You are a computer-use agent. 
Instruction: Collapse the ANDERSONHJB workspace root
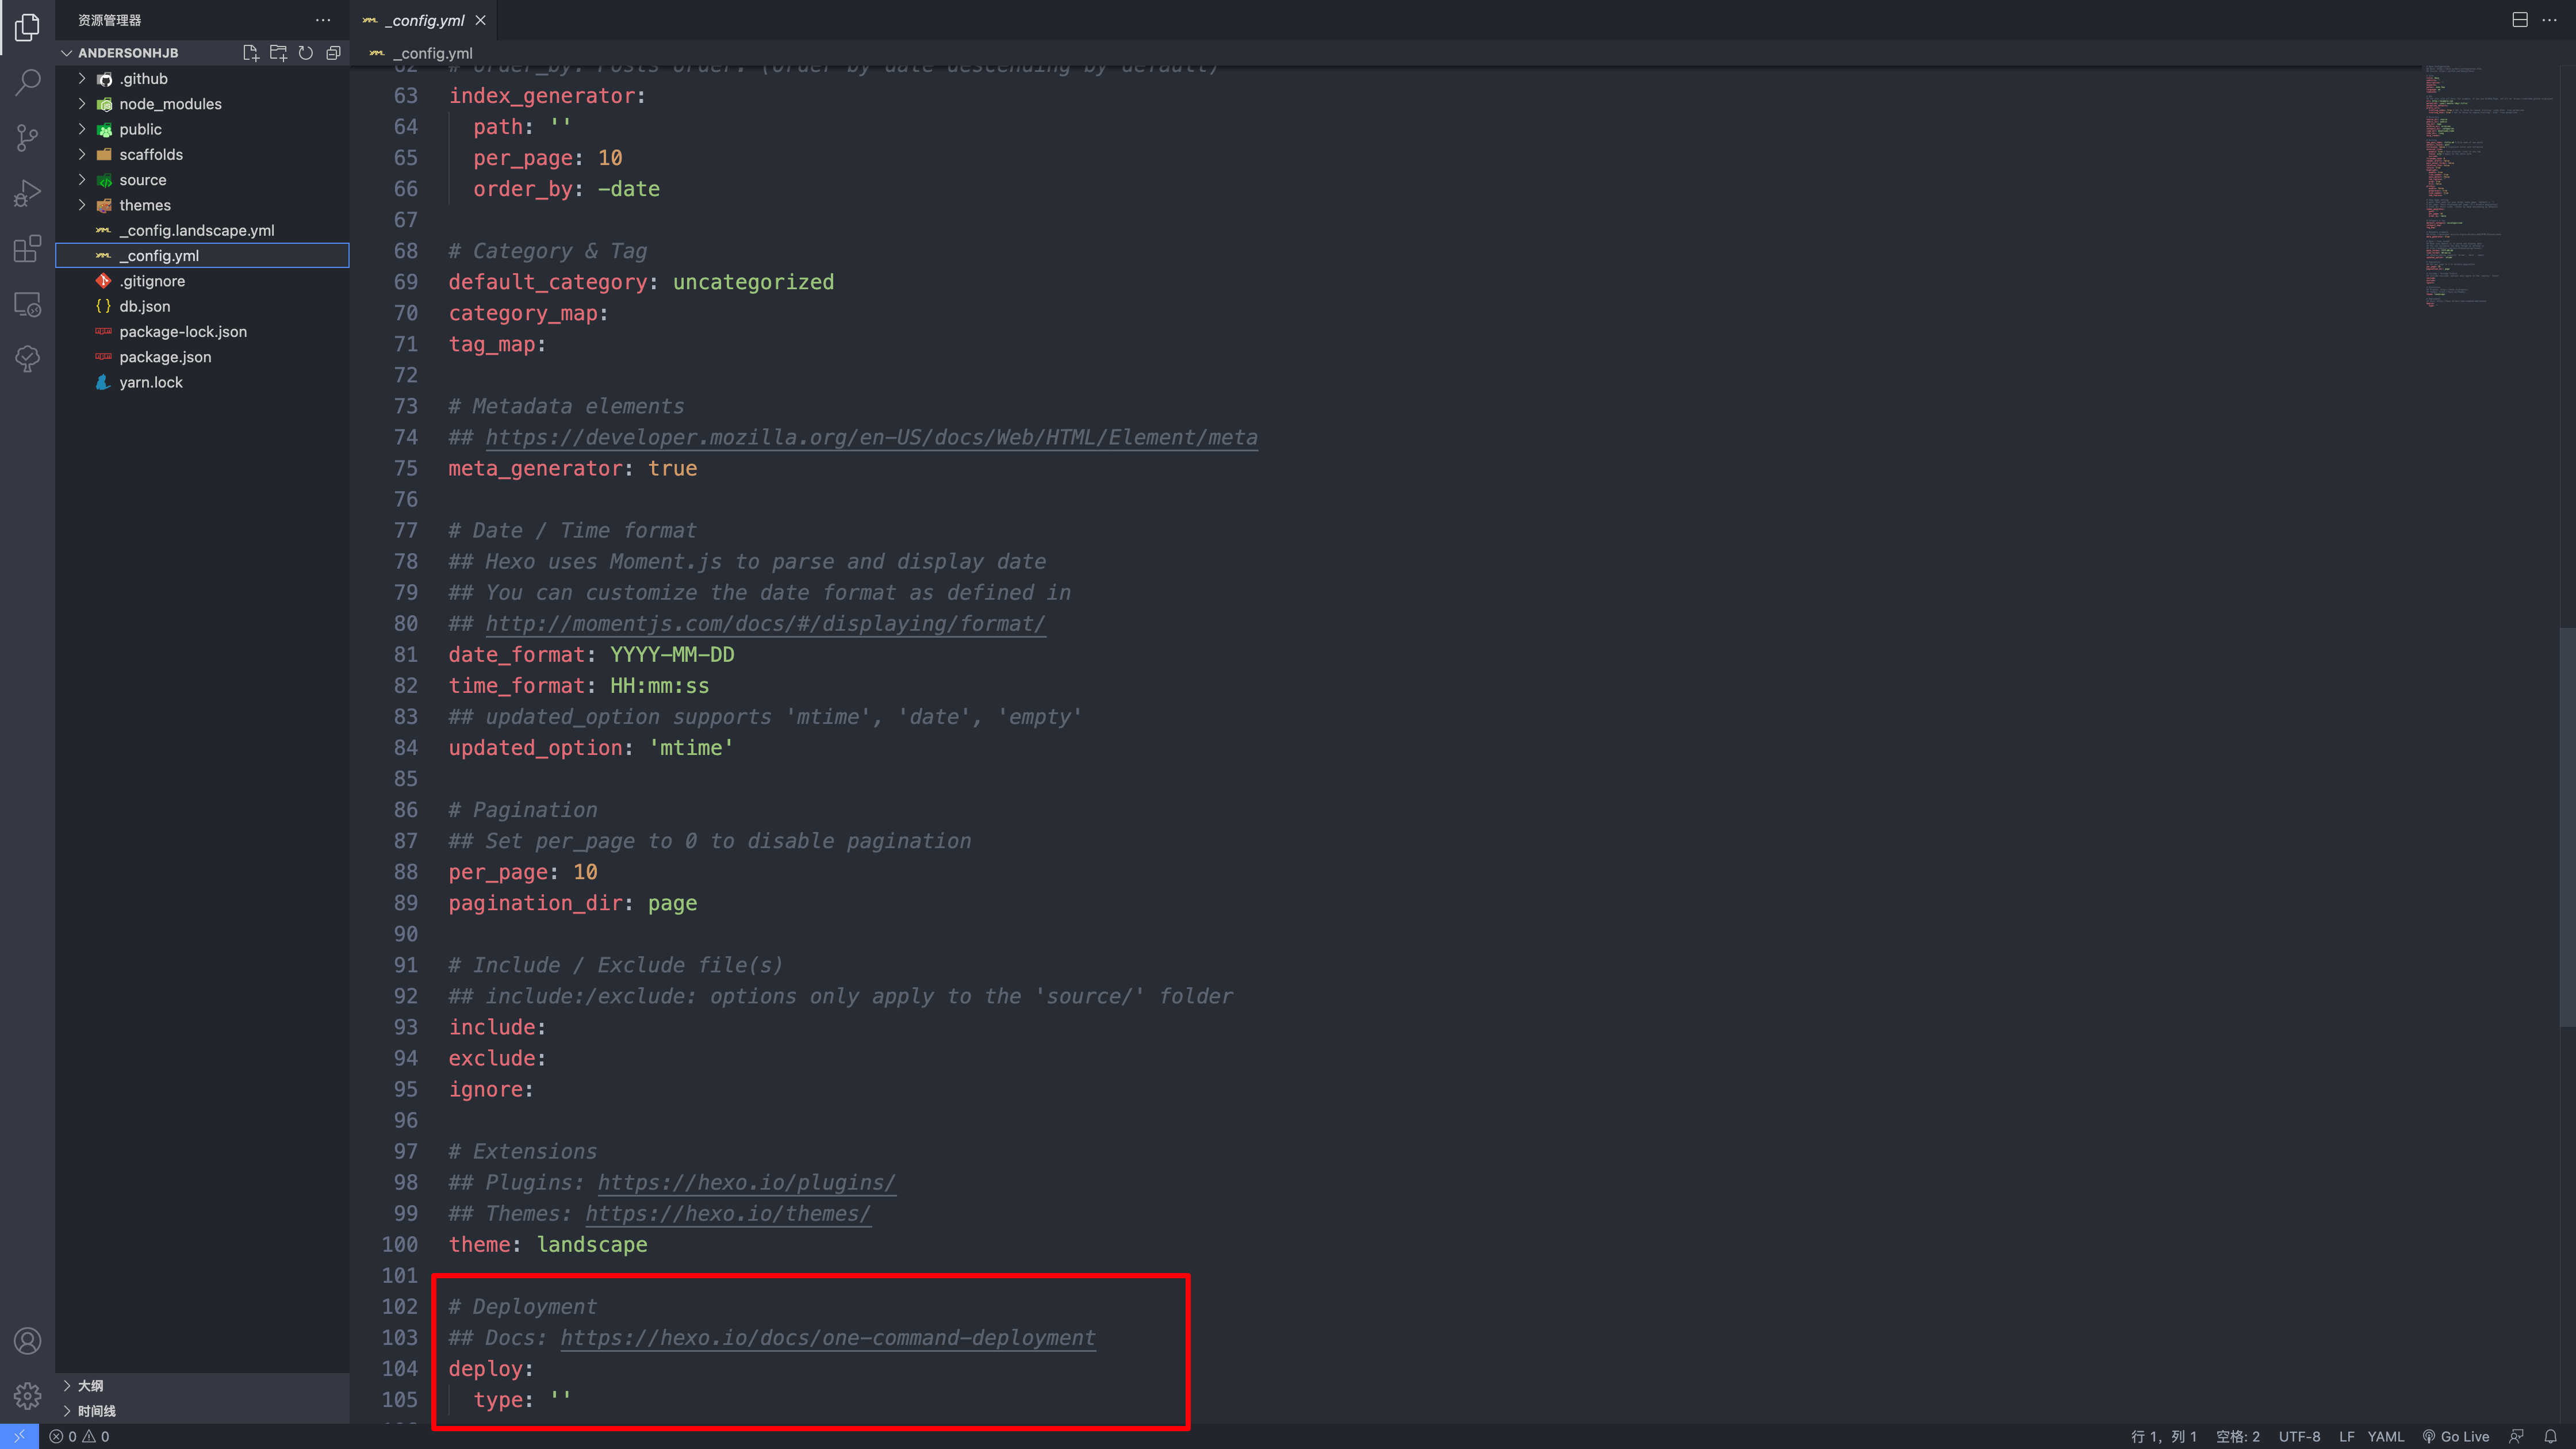(x=128, y=53)
